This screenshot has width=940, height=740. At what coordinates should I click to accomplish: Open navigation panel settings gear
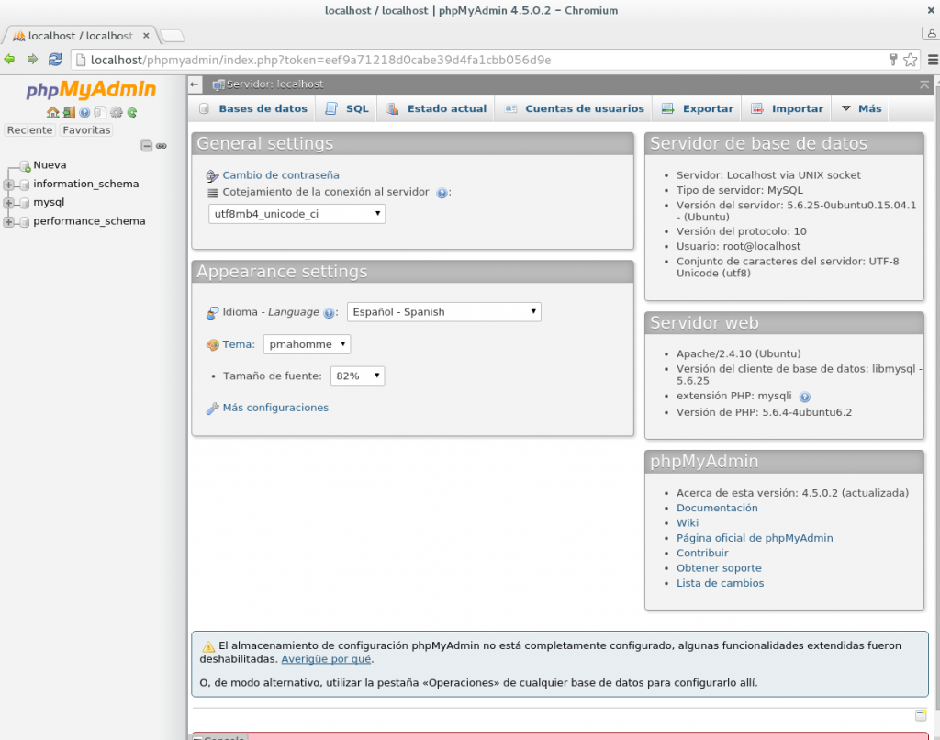tap(117, 112)
